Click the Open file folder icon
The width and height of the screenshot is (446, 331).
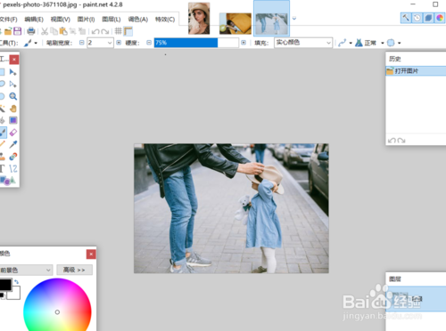pyautogui.click(x=8, y=31)
